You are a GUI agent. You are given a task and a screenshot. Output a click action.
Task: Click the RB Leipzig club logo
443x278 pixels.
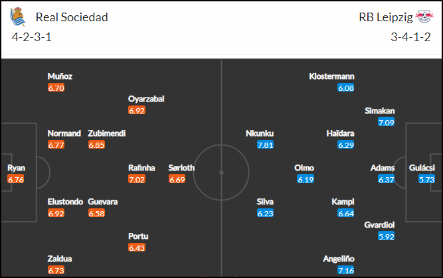coord(424,17)
